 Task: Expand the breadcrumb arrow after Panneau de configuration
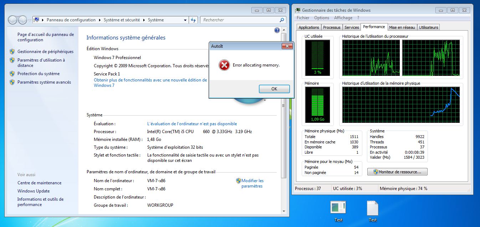pos(99,20)
